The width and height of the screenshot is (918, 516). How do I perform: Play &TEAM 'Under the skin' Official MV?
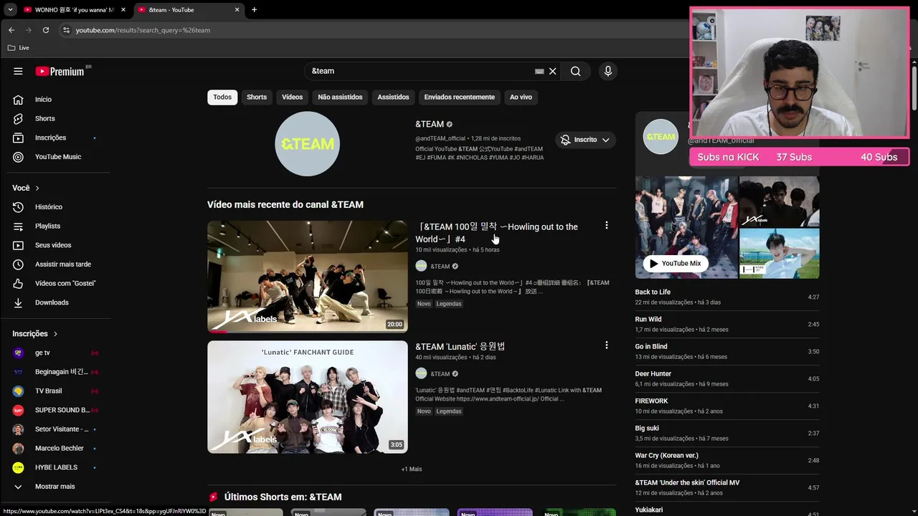pyautogui.click(x=727, y=487)
